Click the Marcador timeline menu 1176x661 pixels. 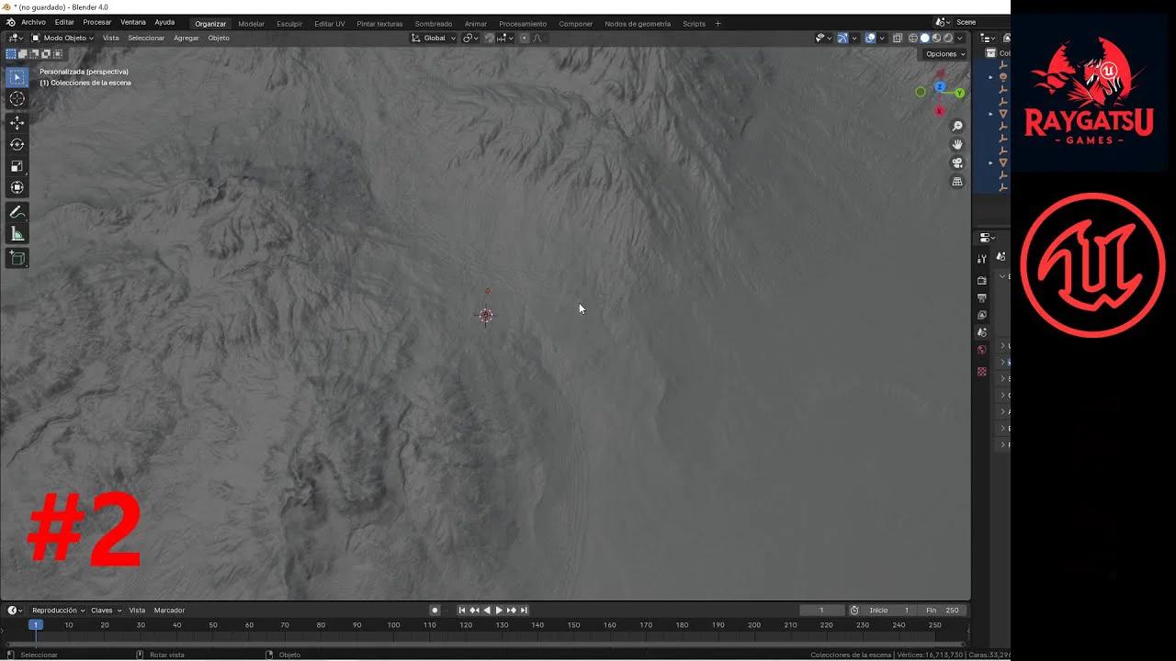(169, 611)
